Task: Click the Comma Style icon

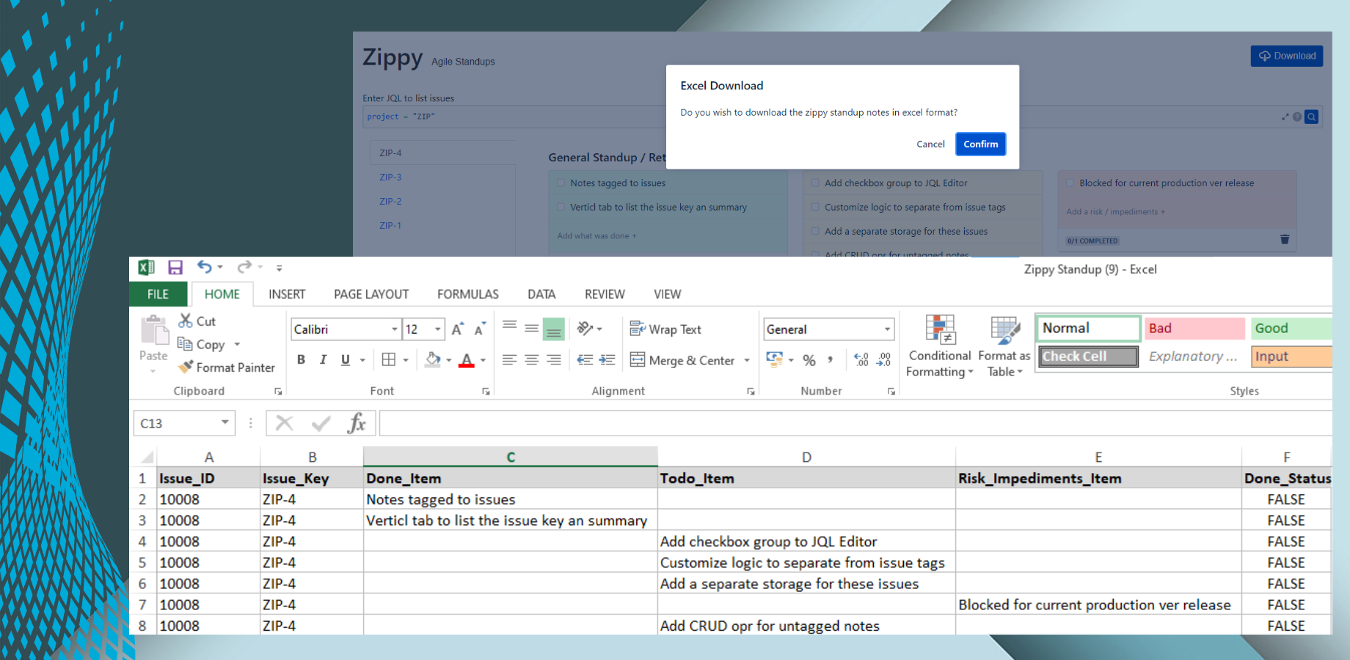Action: 830,359
